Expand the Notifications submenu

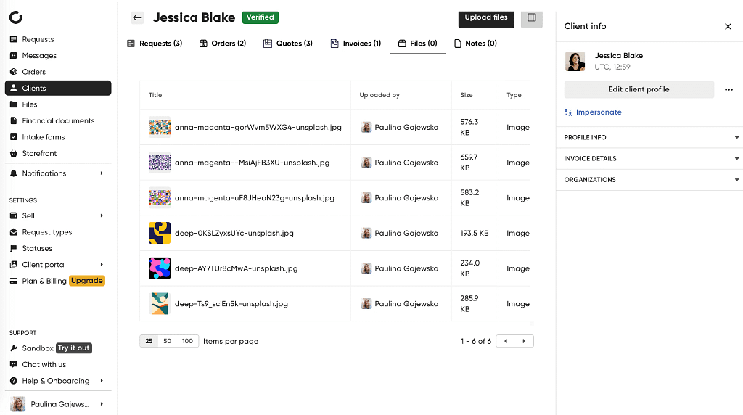pos(102,173)
